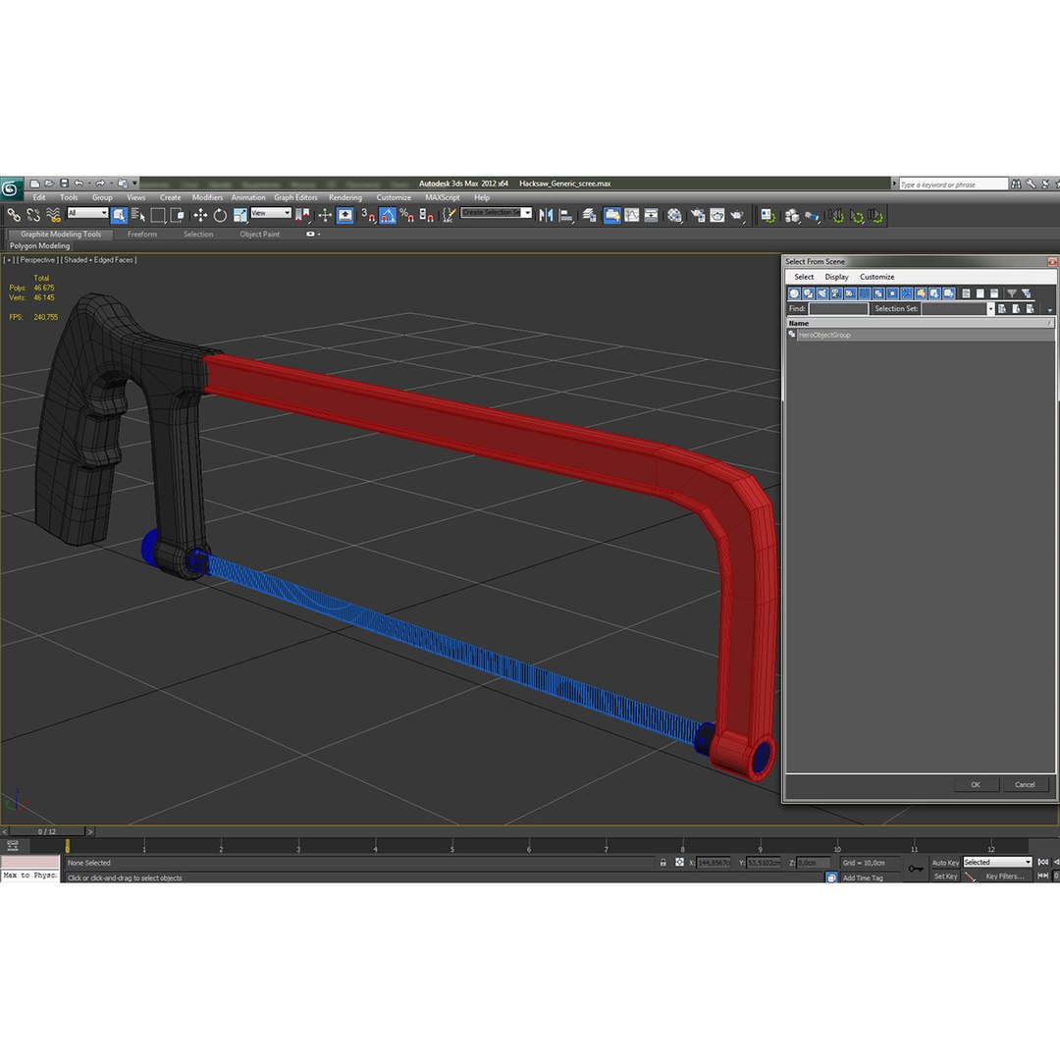Screen dimensions: 1060x1060
Task: Click the Render Production teapot icon
Action: (737, 215)
